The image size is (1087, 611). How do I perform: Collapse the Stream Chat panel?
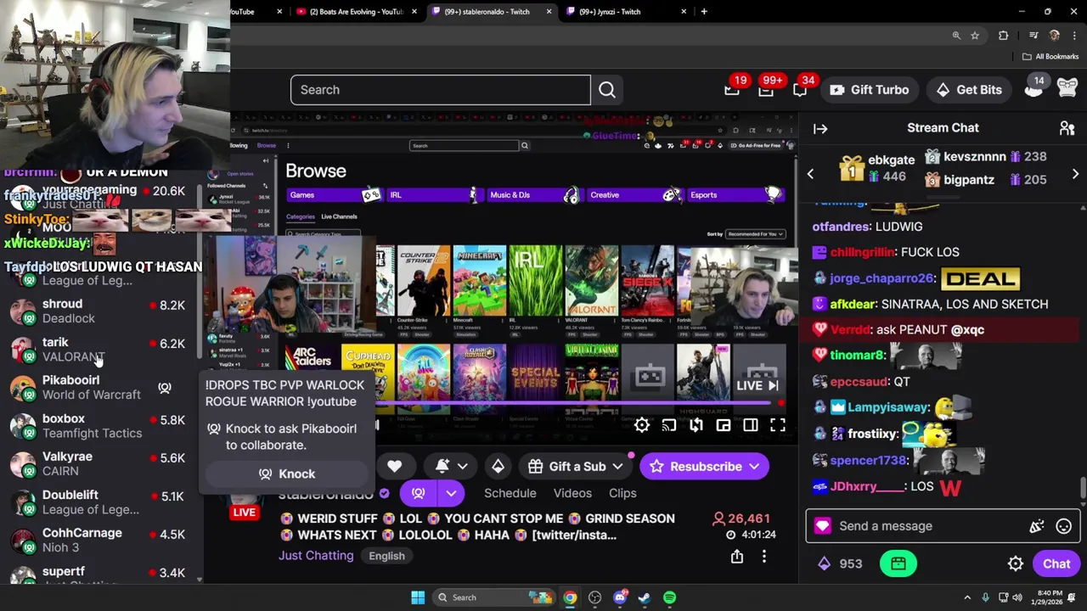(820, 129)
